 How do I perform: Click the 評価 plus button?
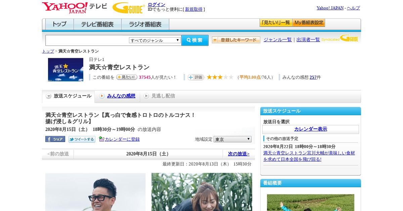(x=196, y=77)
